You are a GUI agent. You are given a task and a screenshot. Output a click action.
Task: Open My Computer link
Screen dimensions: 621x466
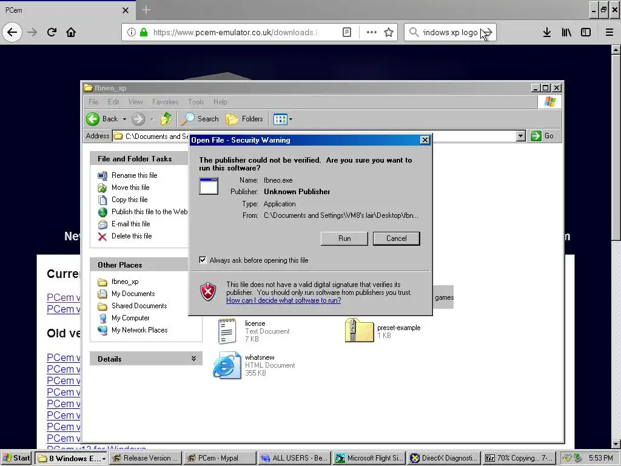(130, 318)
